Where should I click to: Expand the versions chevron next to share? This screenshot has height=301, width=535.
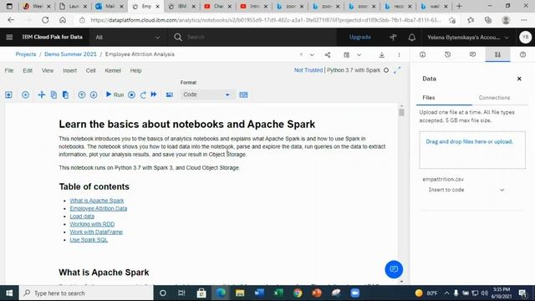point(312,54)
